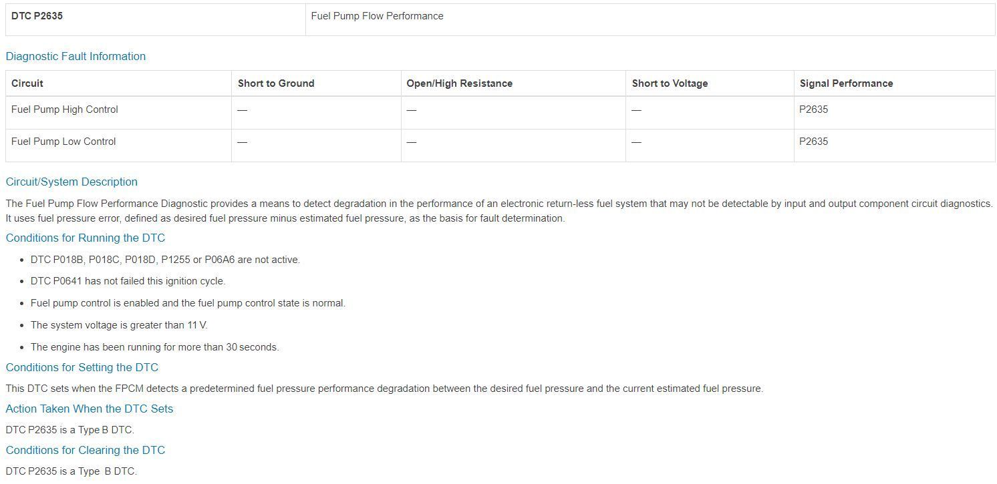Click the Conditions for Setting the DTC heading

[82, 368]
